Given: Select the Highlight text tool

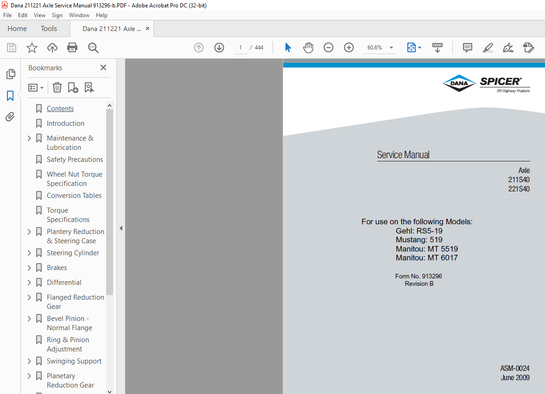Looking at the screenshot, I should coord(488,48).
